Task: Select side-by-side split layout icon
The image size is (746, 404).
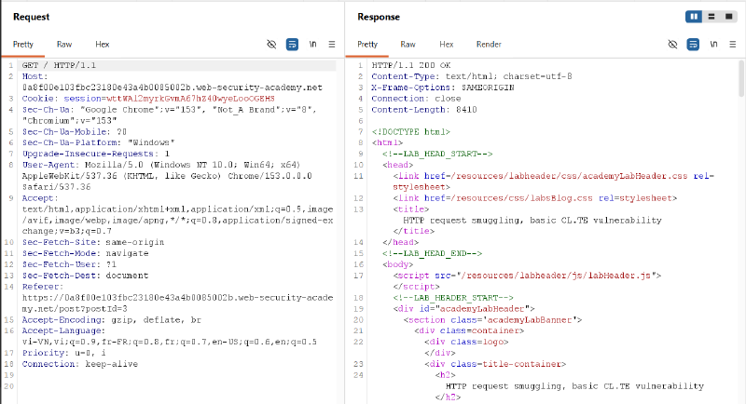Action: [694, 17]
